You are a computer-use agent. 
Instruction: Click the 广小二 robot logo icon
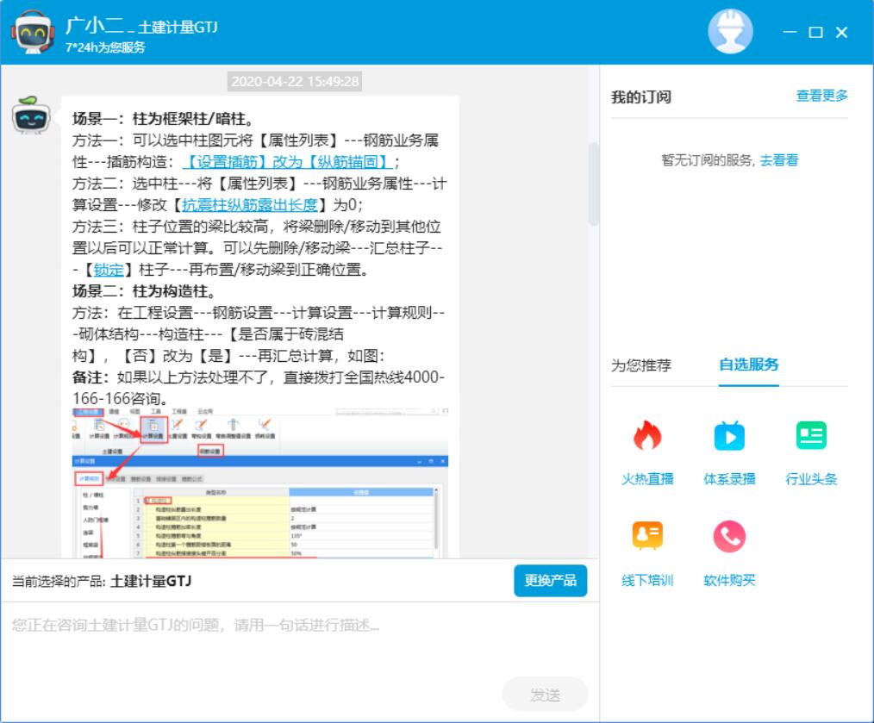33,33
